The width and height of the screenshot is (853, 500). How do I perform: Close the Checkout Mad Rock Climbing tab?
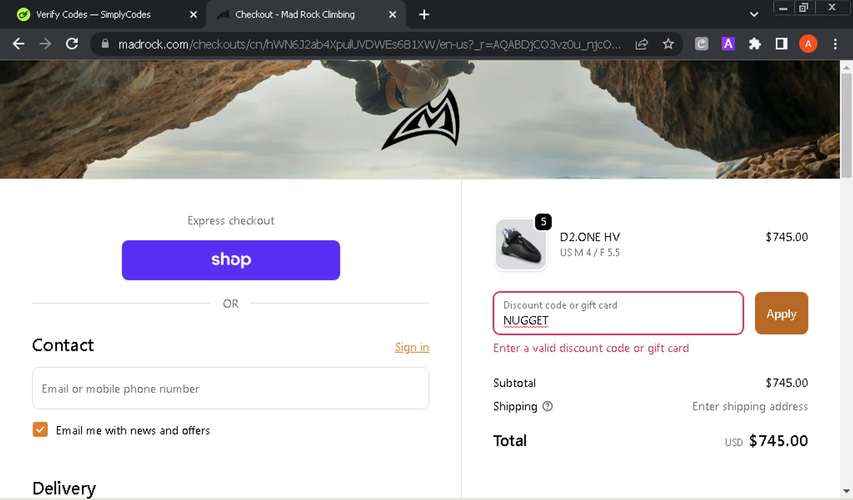point(392,15)
